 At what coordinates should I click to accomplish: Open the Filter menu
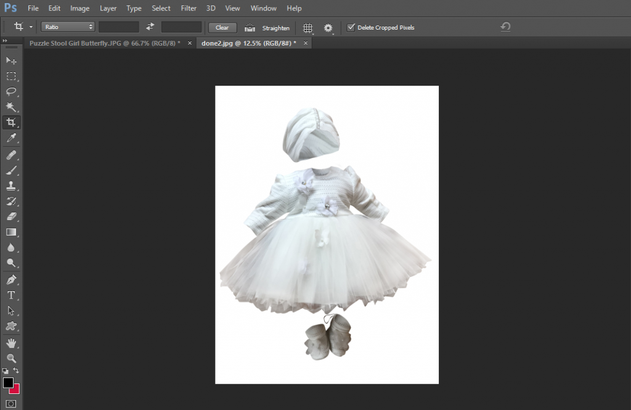[189, 8]
